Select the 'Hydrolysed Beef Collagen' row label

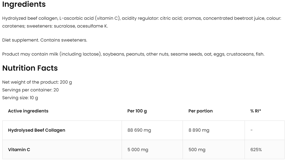coord(37,130)
